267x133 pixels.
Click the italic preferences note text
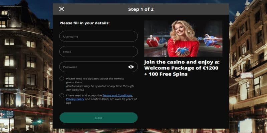click(100, 88)
